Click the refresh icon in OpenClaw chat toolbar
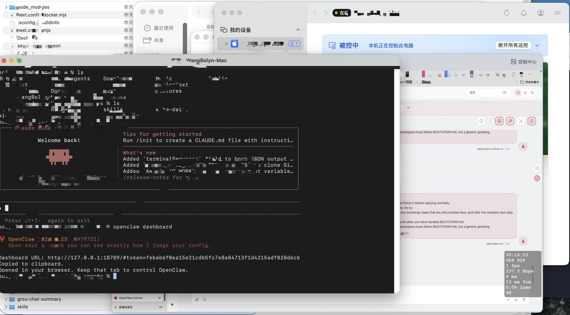Viewport: 570px width, 315px height. click(481, 121)
